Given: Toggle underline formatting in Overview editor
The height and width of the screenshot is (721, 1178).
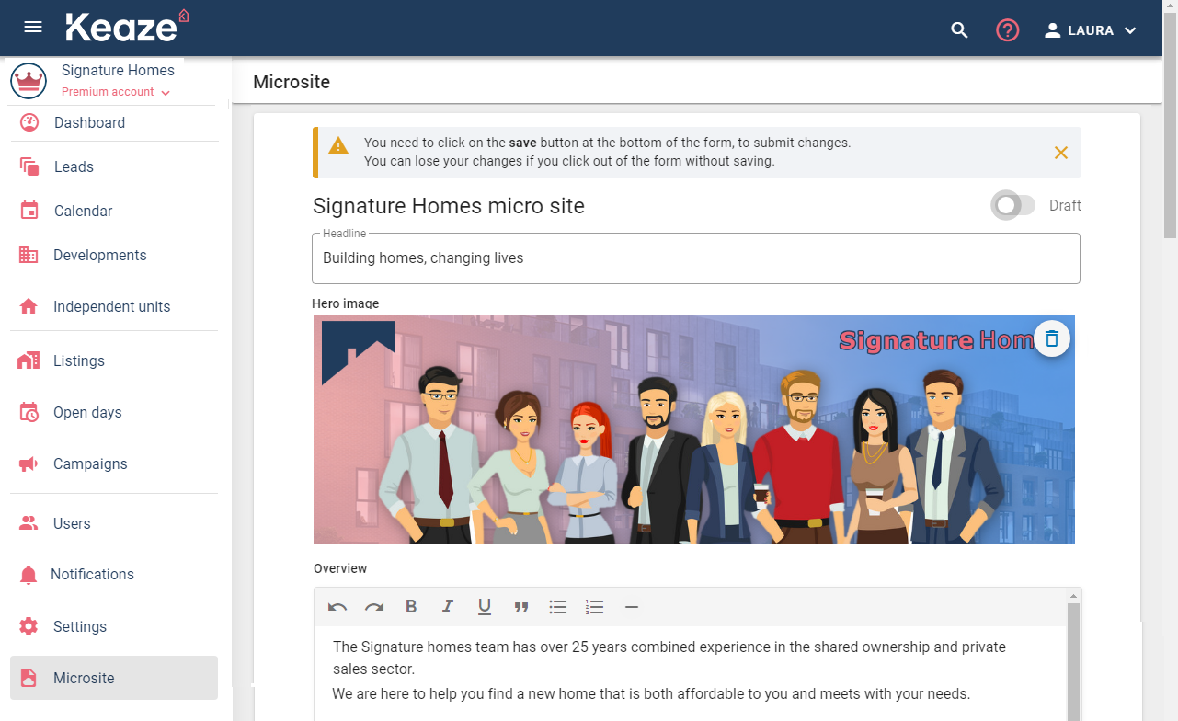Looking at the screenshot, I should pos(485,607).
